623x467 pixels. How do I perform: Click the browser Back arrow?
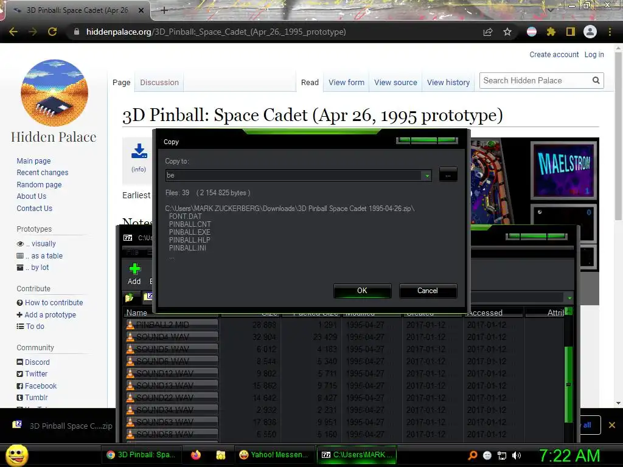13,32
